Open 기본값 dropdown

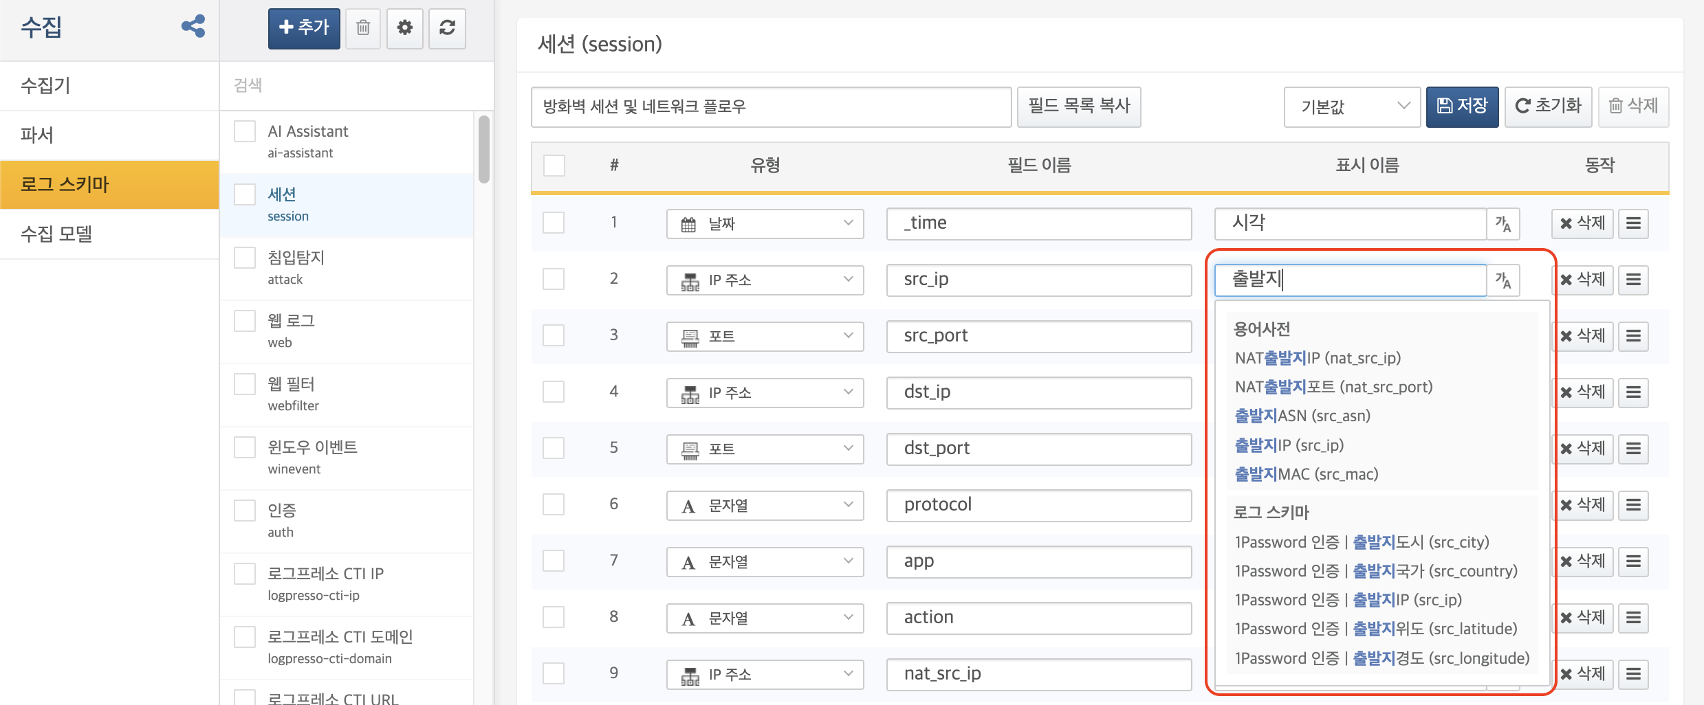1352,107
